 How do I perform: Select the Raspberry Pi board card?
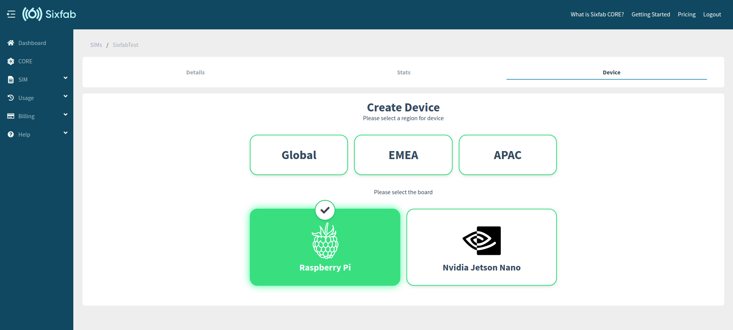coord(325,247)
